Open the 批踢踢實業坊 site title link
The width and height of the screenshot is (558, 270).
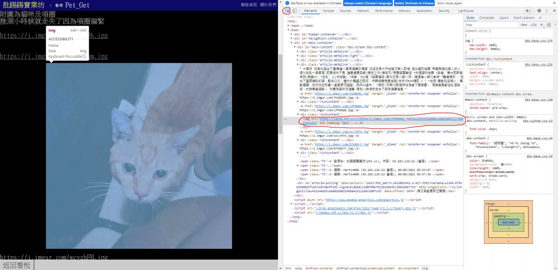[x=23, y=5]
